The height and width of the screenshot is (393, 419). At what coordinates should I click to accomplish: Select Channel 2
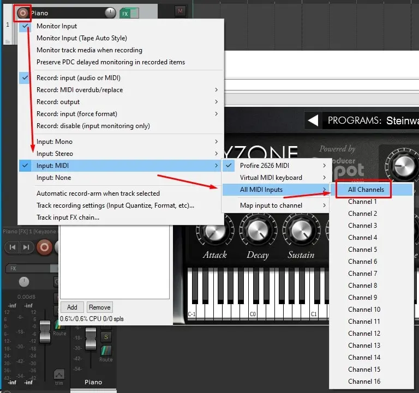coord(372,214)
